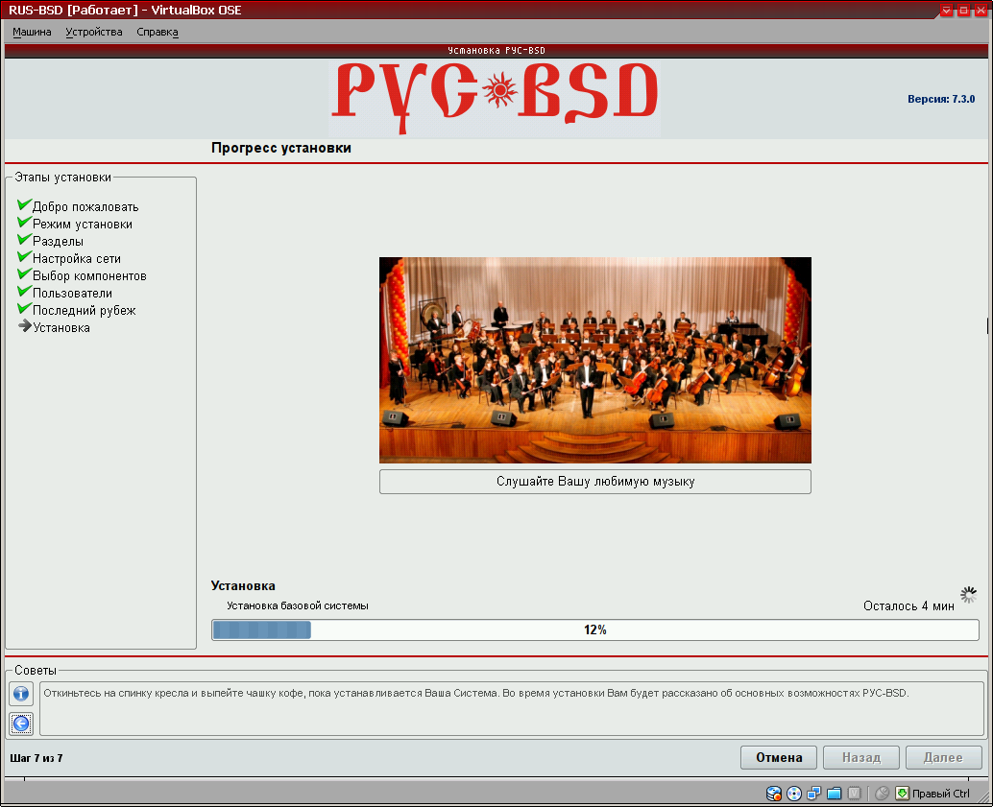Click the disabled Далее button
This screenshot has width=993, height=807.
click(944, 758)
